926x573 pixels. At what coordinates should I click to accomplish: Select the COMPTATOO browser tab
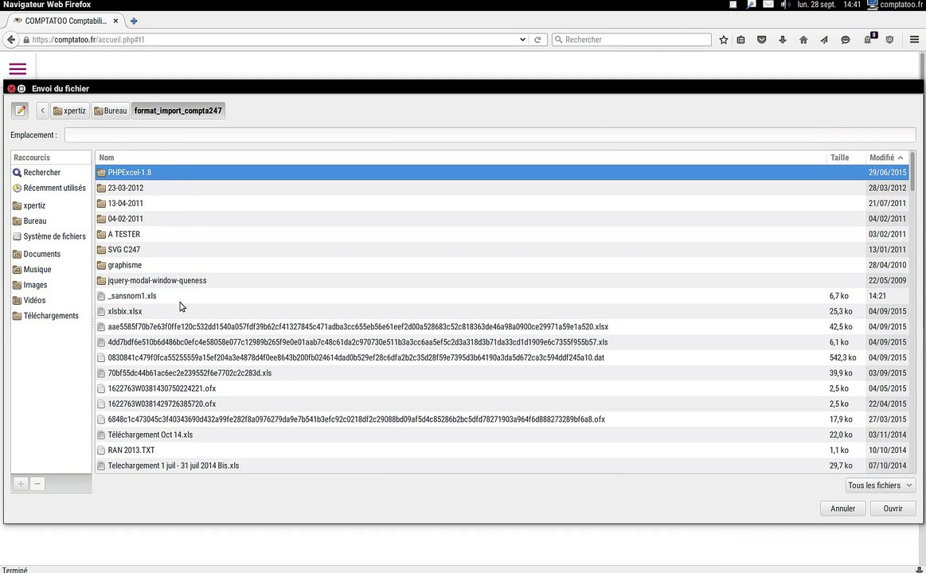(x=65, y=21)
